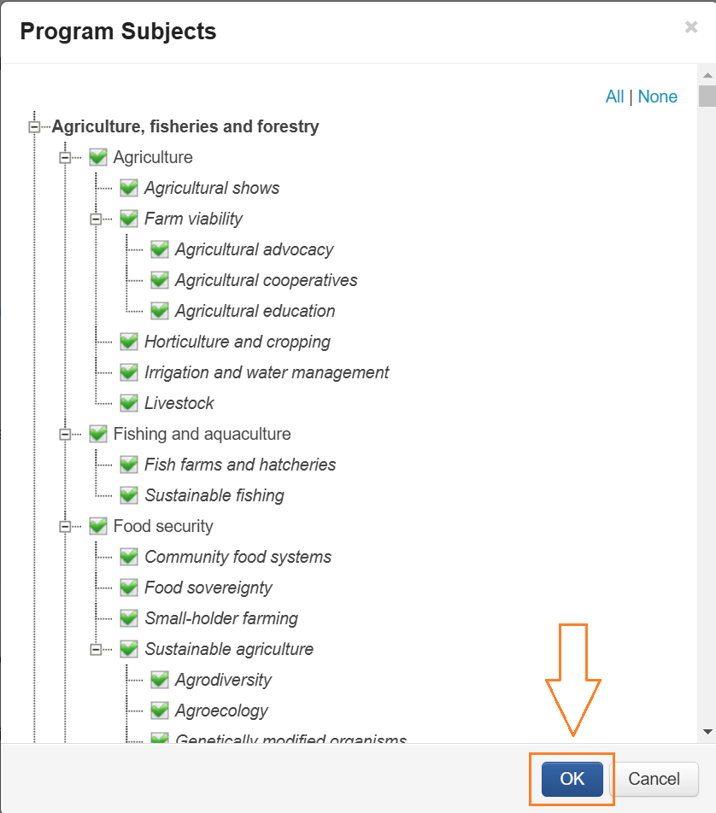Viewport: 716px width, 813px height.
Task: Collapse the Farm viability subtree
Action: coord(96,219)
